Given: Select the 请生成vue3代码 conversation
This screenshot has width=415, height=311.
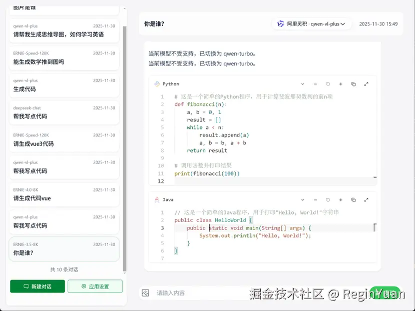Looking at the screenshot, I should pyautogui.click(x=64, y=139).
